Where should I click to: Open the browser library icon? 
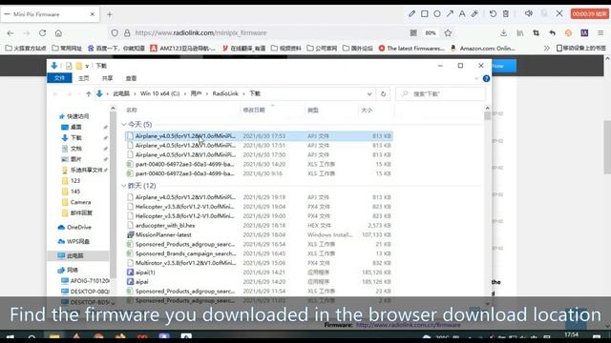point(519,33)
